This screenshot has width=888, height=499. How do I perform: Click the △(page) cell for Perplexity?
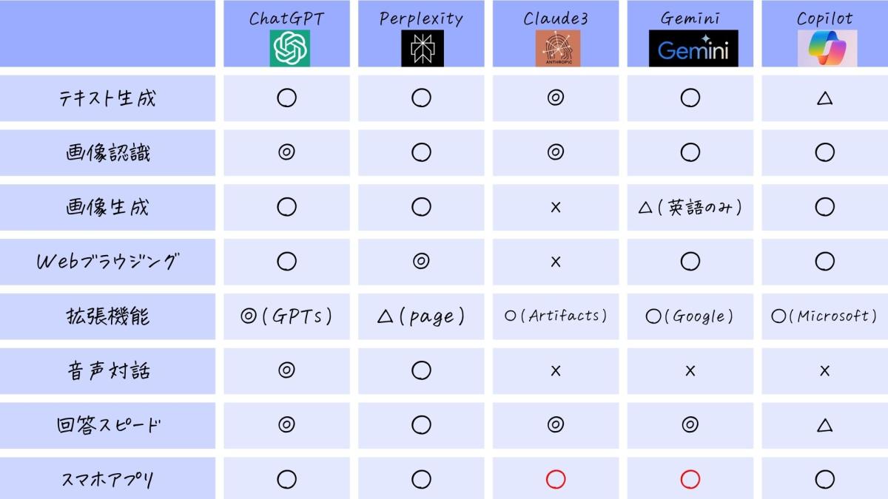click(421, 316)
